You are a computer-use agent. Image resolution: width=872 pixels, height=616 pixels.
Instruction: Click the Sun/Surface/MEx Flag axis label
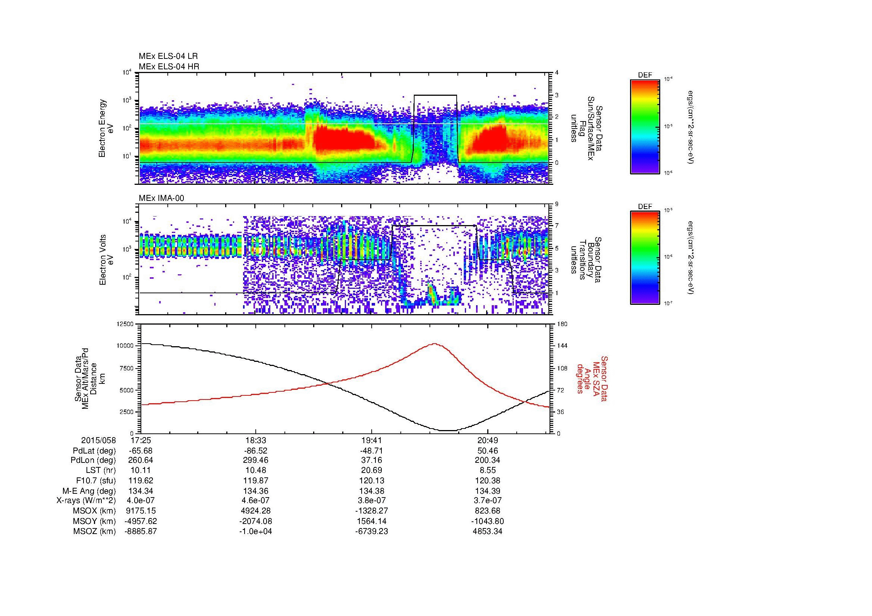(x=587, y=128)
